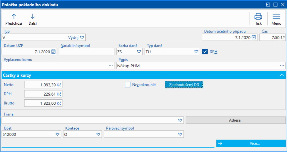Open calendar picker for Datum UZP
This screenshot has width=287, height=152.
point(53,52)
